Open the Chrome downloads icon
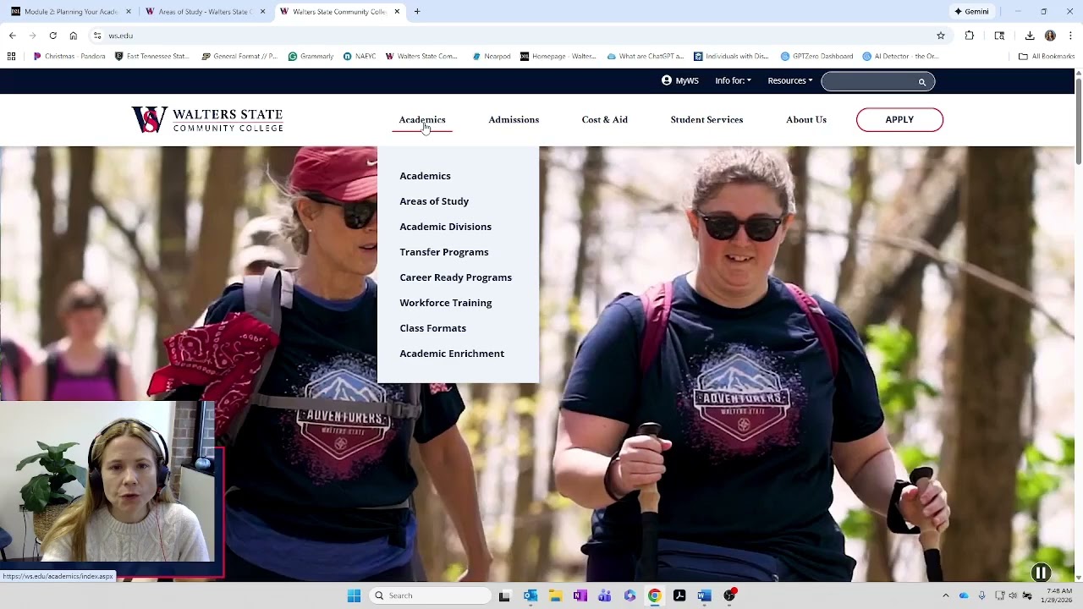This screenshot has width=1083, height=609. point(1030,36)
